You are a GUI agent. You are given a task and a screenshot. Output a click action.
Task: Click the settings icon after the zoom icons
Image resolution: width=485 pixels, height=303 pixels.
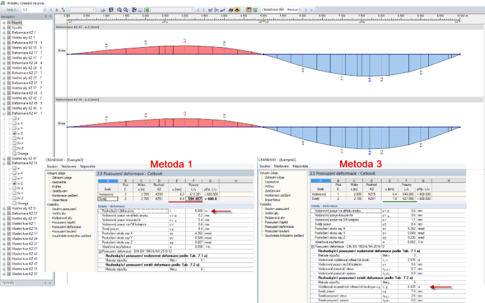134,10
